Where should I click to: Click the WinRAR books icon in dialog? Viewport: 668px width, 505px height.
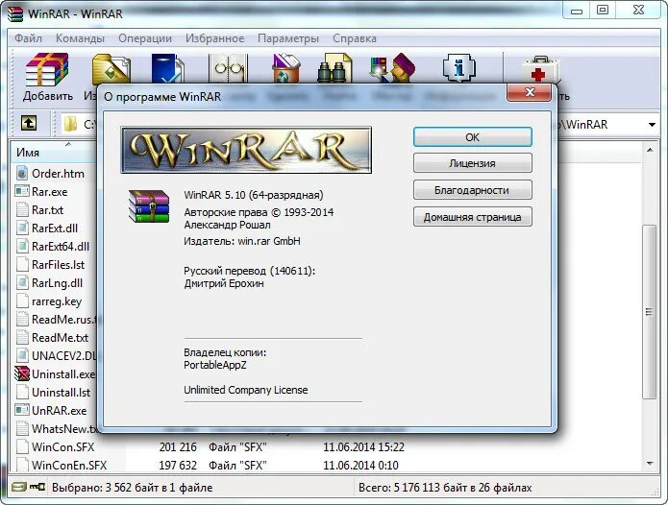[149, 206]
